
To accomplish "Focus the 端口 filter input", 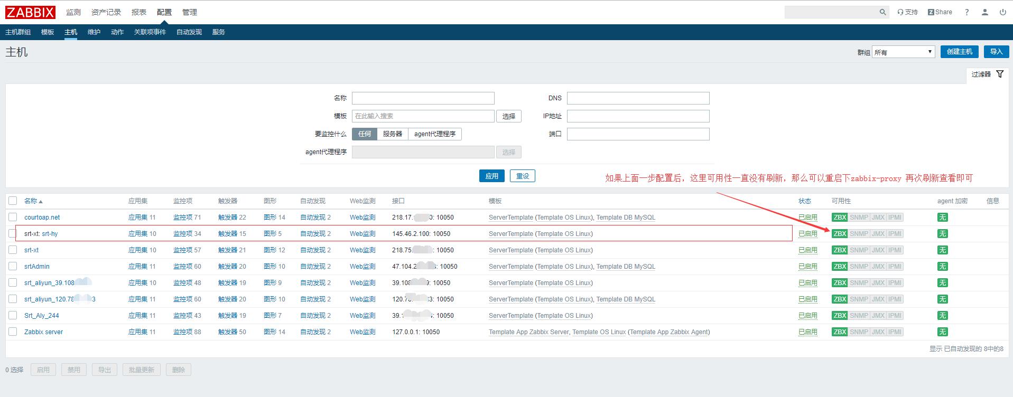I will pyautogui.click(x=638, y=134).
